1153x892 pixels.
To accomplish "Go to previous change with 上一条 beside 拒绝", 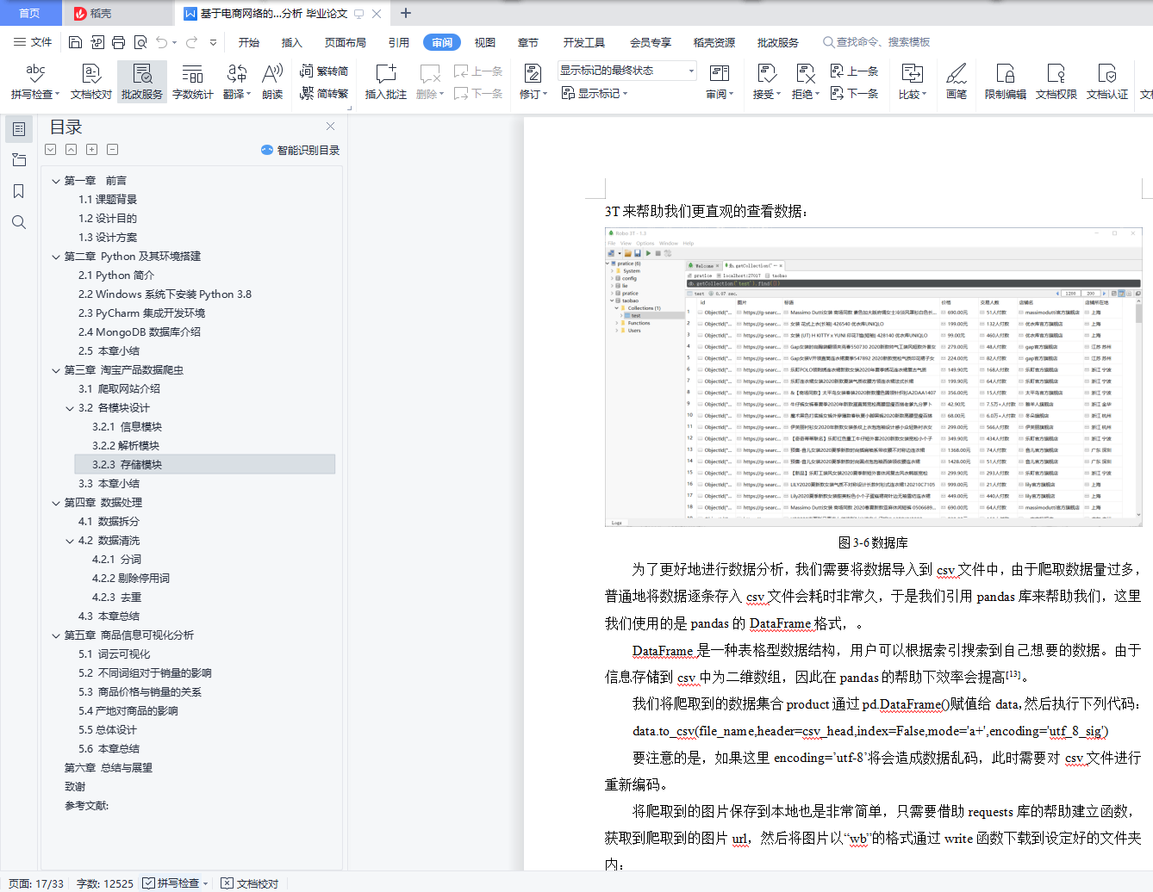I will tap(854, 71).
